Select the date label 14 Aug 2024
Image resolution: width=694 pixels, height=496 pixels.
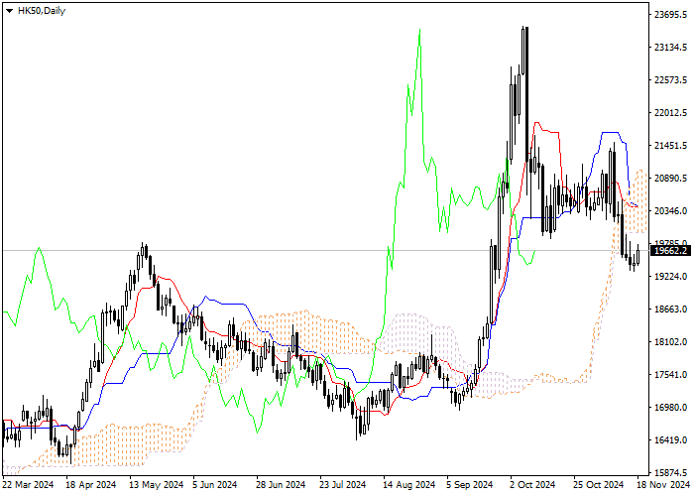click(408, 485)
